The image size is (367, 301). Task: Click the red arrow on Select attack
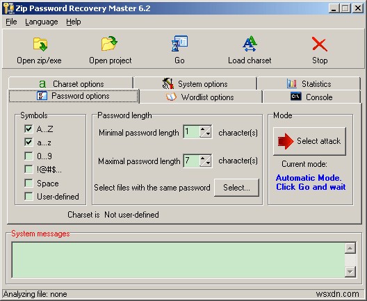pyautogui.click(x=285, y=141)
